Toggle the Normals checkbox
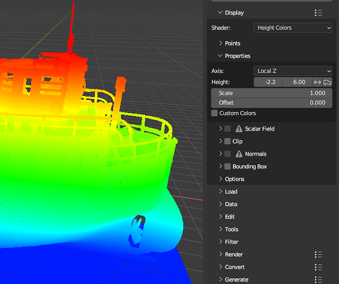This screenshot has width=339, height=284. click(x=228, y=154)
